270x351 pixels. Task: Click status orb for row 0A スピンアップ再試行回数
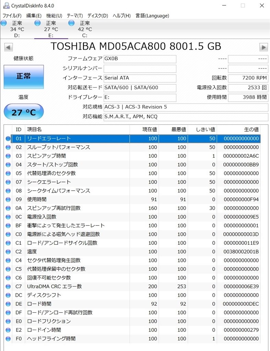[8, 208]
